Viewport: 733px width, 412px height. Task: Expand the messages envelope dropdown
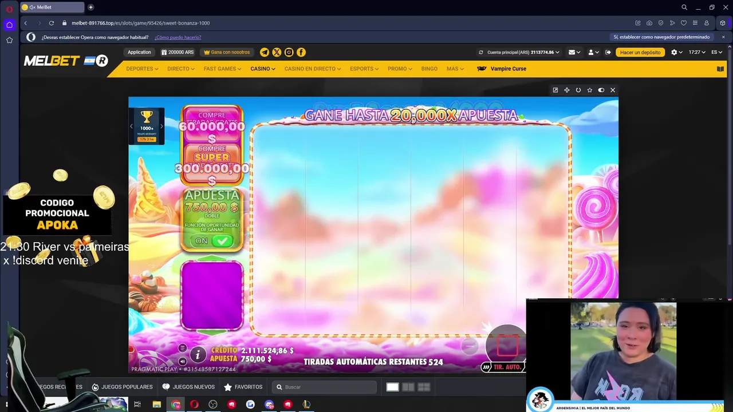click(574, 52)
